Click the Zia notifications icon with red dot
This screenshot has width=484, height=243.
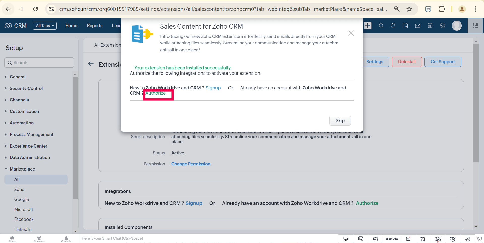[438, 239]
